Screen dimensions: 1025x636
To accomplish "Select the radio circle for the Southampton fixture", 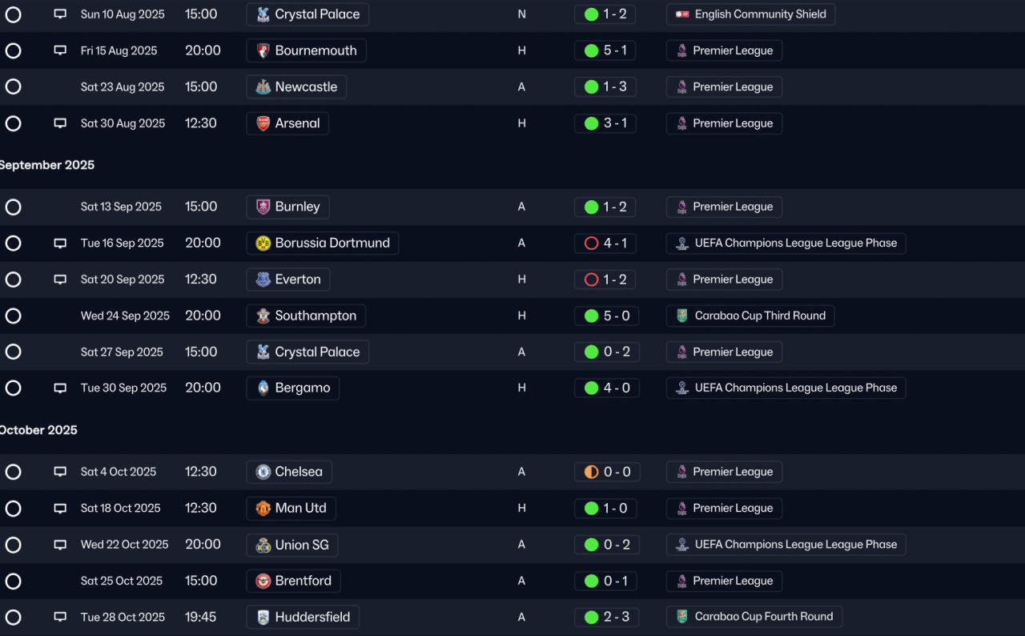I will coord(13,316).
